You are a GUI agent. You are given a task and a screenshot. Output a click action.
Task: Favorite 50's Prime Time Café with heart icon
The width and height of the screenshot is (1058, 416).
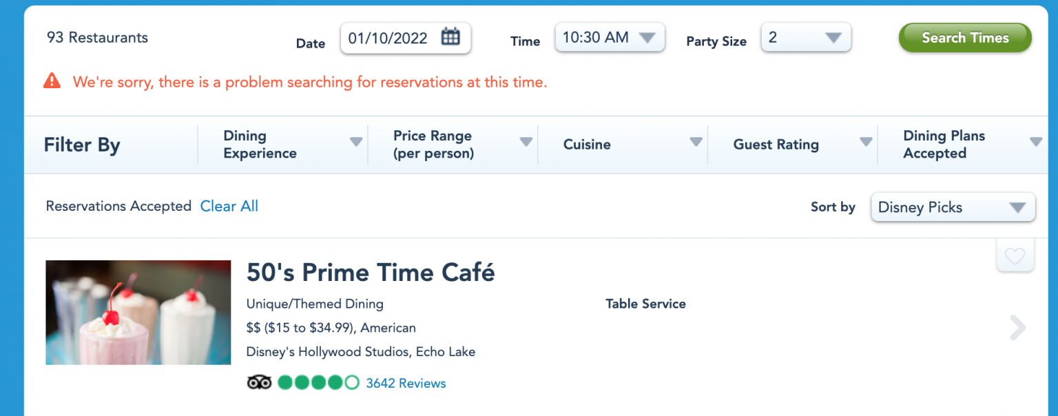(x=1015, y=256)
